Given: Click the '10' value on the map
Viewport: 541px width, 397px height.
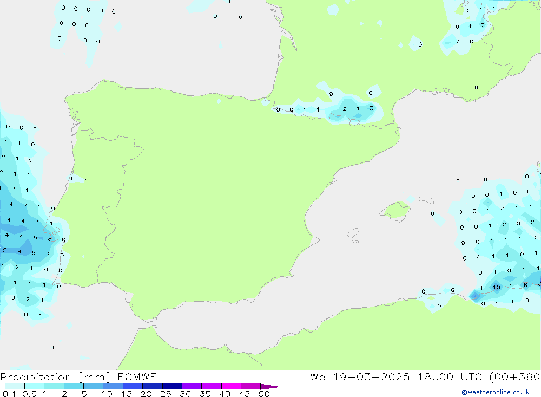Looking at the screenshot, I should [496, 287].
